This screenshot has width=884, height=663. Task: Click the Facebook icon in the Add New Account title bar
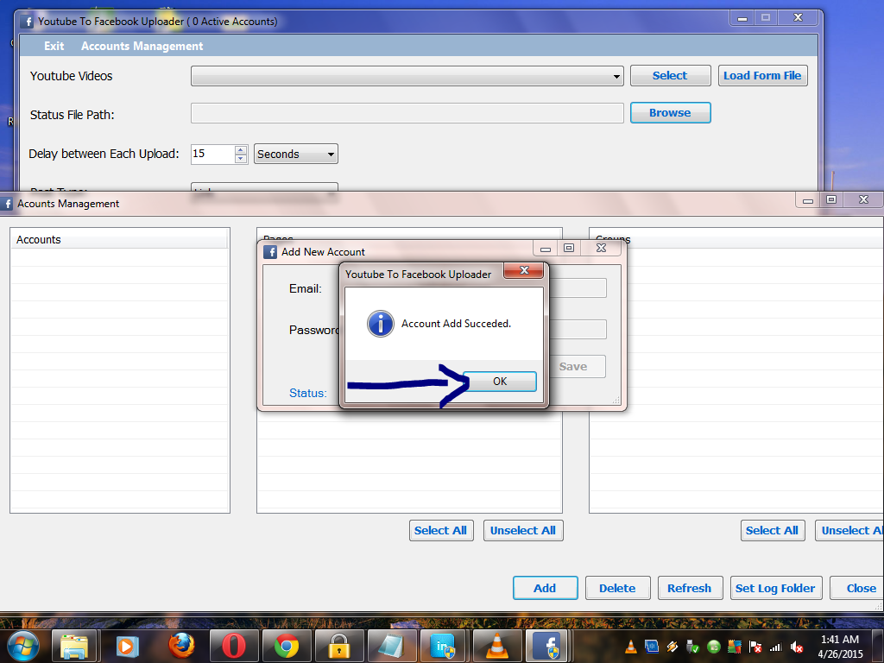pos(270,252)
